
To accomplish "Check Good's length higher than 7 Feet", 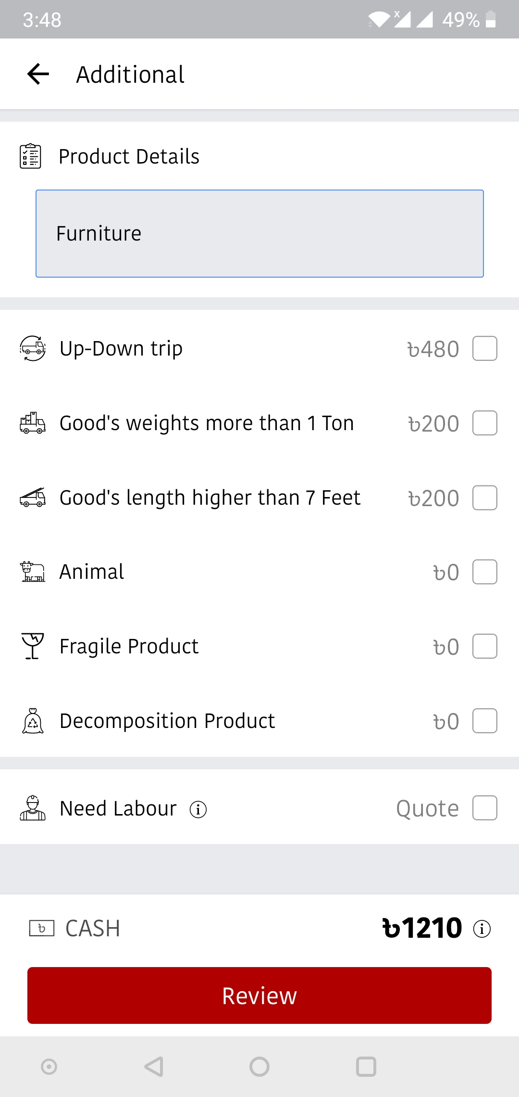I will click(484, 497).
